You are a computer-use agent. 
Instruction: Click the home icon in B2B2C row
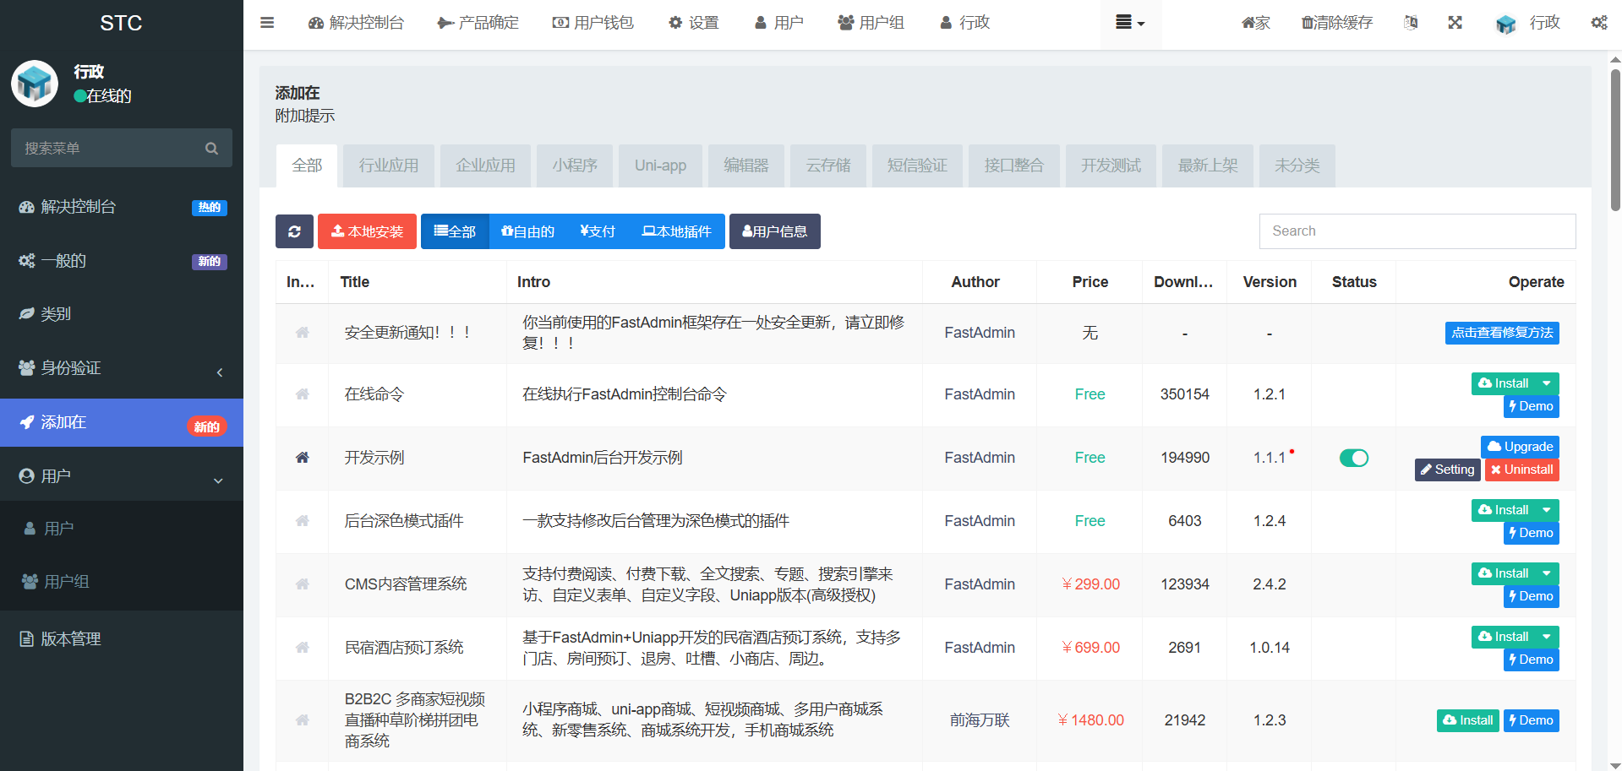(x=302, y=720)
